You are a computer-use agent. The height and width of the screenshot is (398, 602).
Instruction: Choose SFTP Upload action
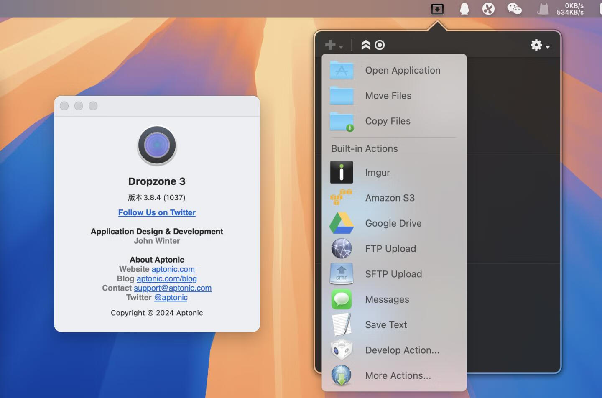(x=394, y=274)
